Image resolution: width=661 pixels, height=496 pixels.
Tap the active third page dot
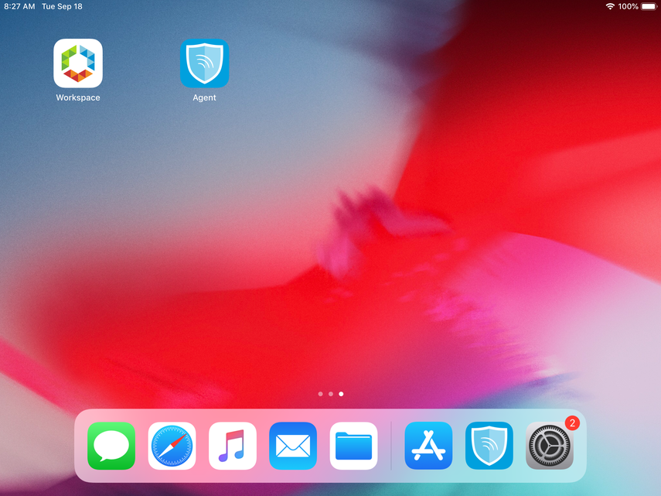pos(341,394)
